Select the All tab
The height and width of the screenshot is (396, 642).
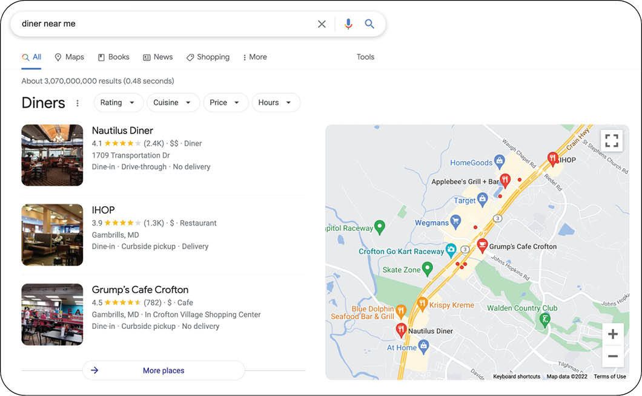click(31, 57)
